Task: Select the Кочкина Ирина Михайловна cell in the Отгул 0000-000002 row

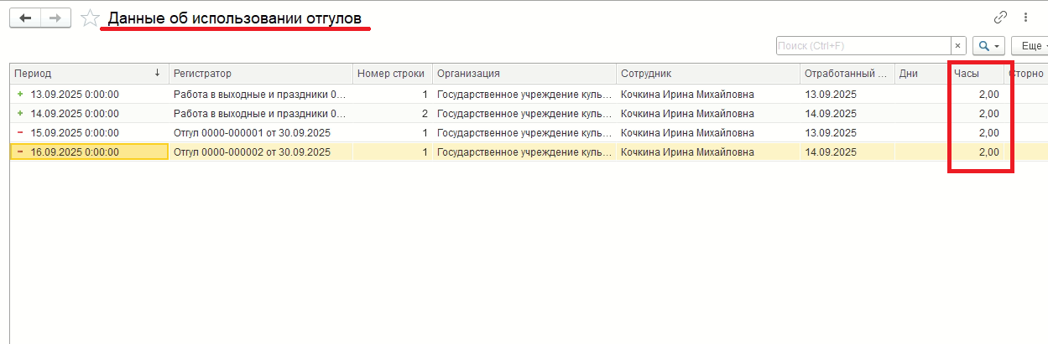Action: [x=708, y=151]
